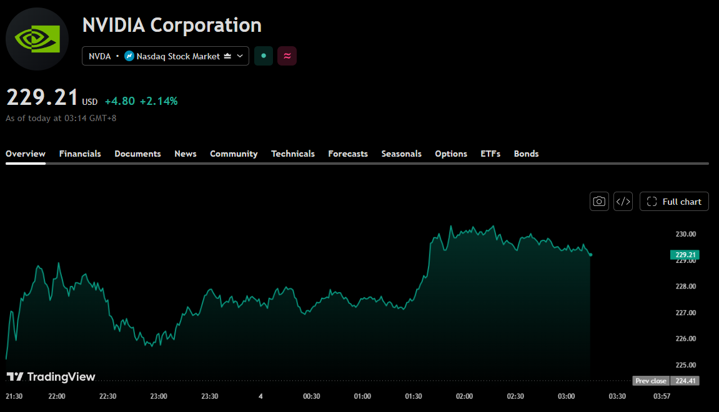Select the Overview tab

(25, 154)
